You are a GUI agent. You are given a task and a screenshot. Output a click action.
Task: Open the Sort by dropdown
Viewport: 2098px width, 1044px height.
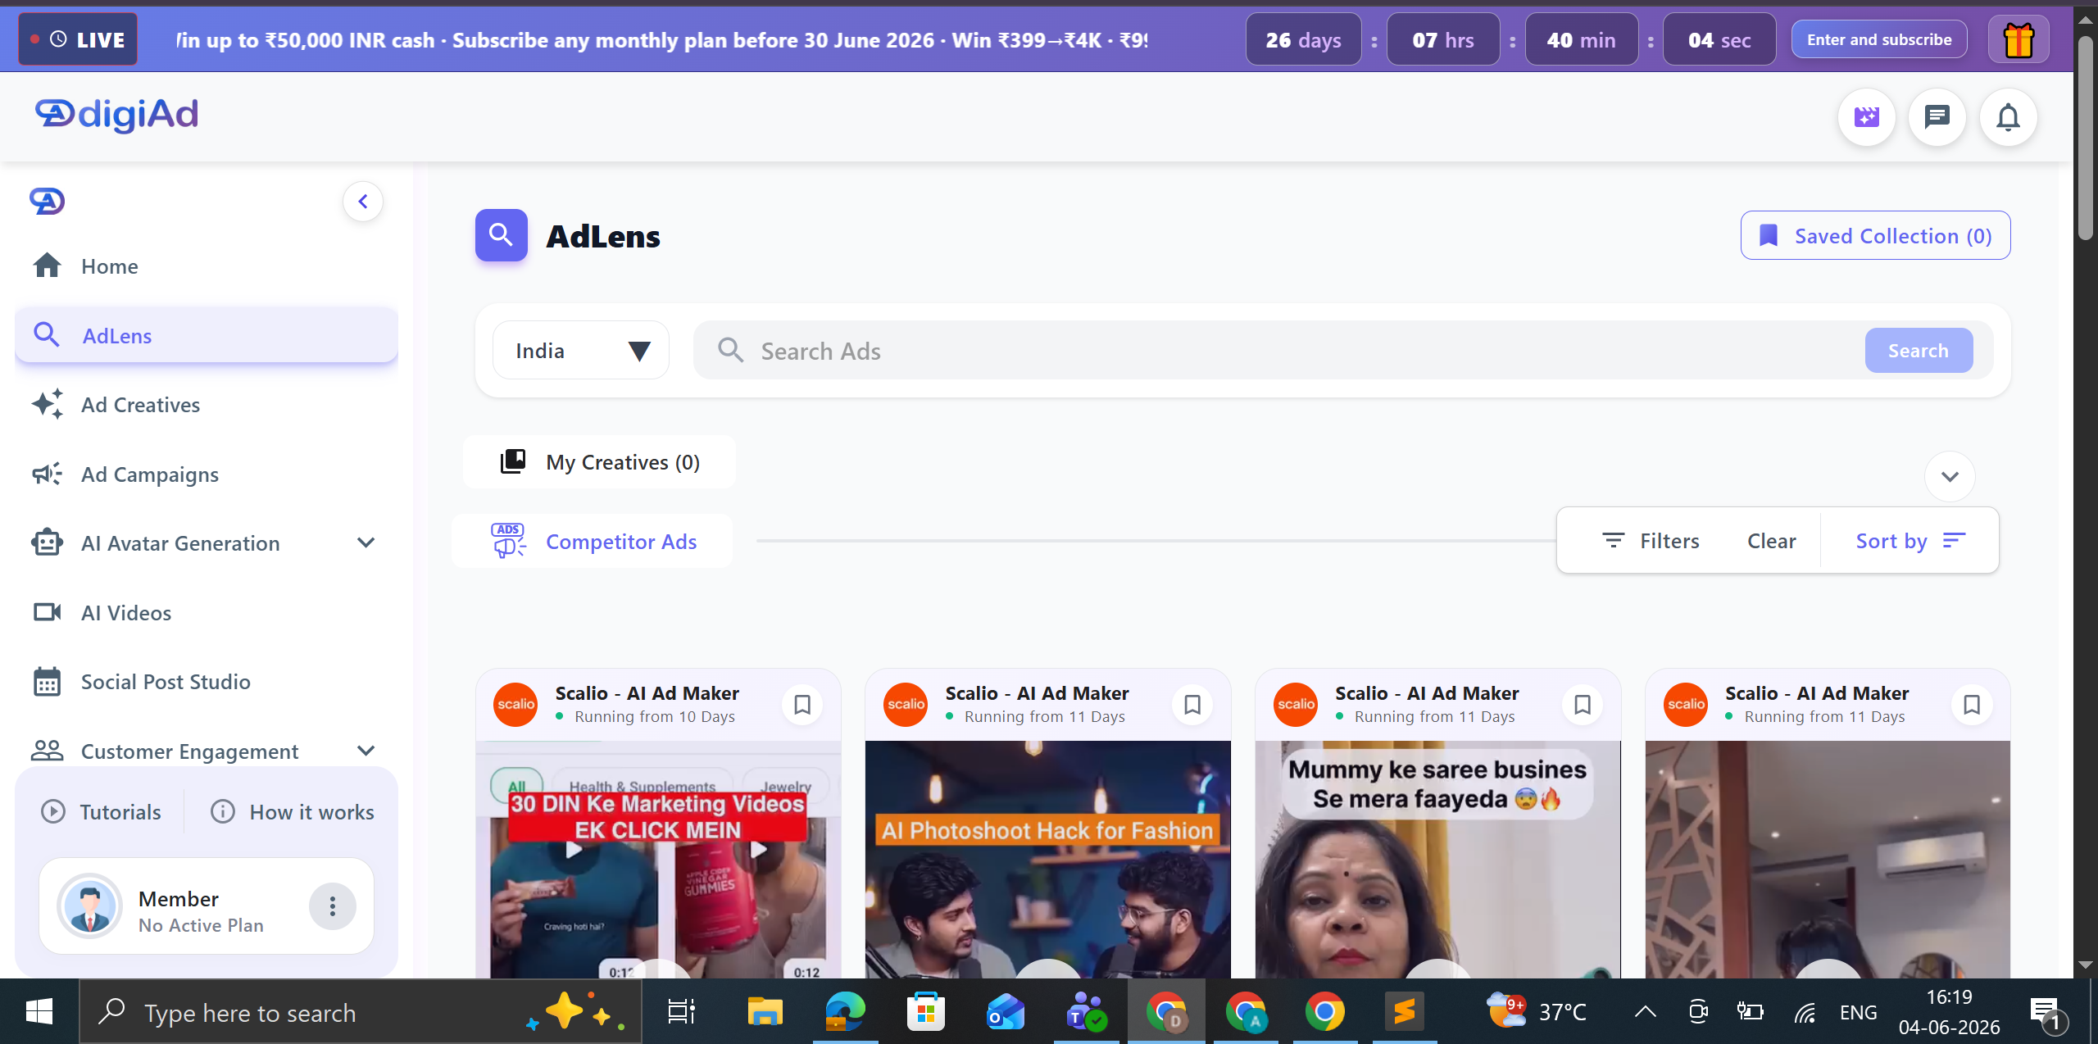click(1910, 541)
